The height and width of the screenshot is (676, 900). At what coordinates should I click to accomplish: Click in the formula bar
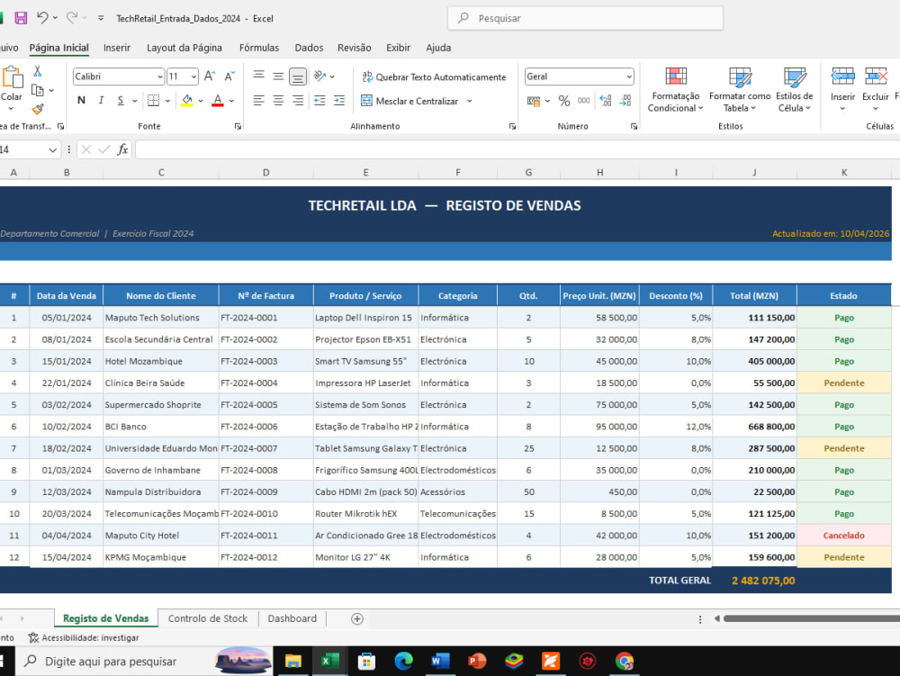click(x=517, y=149)
